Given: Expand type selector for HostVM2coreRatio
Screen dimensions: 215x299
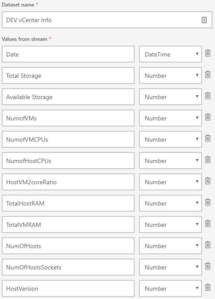Looking at the screenshot, I should (x=170, y=182).
